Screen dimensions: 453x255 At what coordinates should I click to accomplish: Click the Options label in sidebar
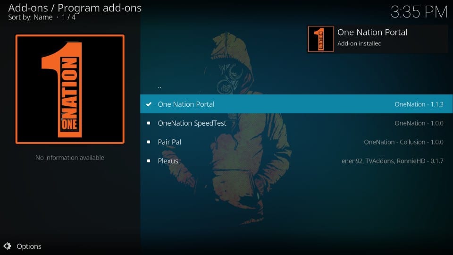(x=29, y=246)
